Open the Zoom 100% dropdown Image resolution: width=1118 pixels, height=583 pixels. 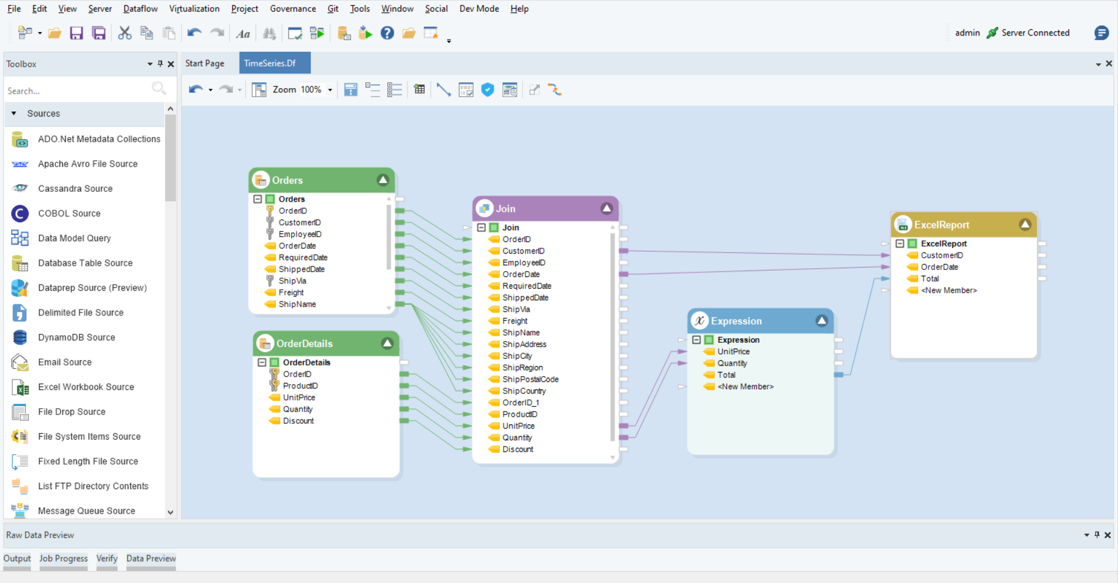[330, 90]
